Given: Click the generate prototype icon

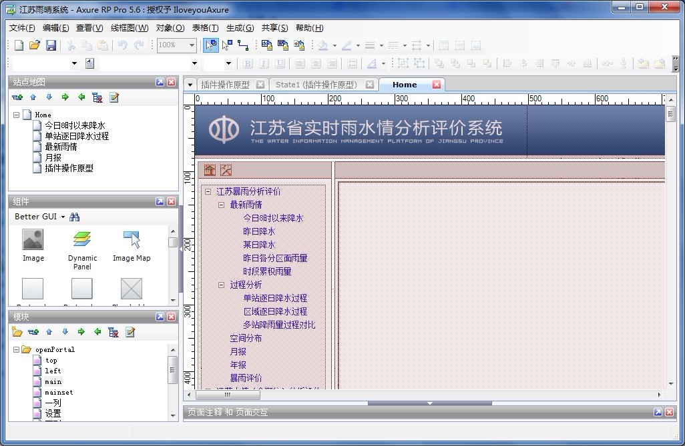Looking at the screenshot, I should tap(266, 45).
